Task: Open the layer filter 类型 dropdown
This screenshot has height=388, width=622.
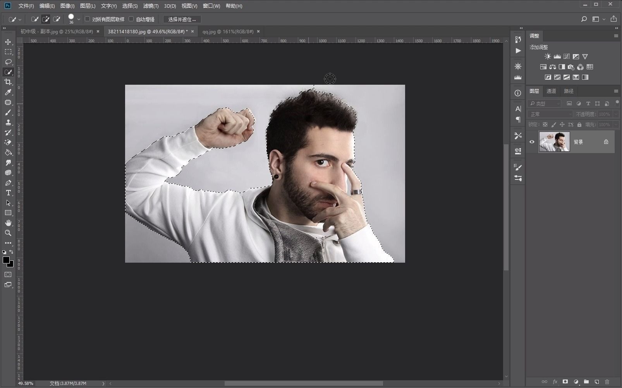Action: point(545,103)
